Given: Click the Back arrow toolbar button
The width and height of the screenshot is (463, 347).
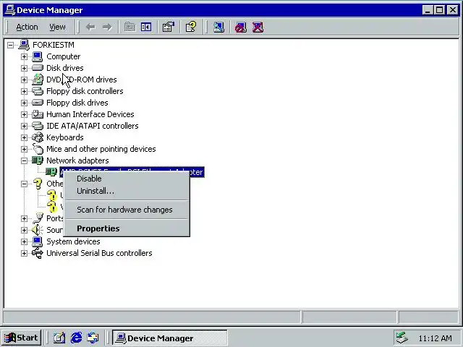Looking at the screenshot, I should coord(90,27).
